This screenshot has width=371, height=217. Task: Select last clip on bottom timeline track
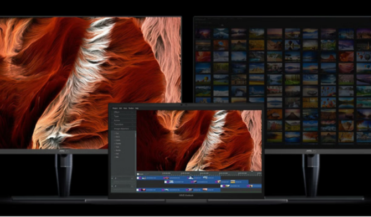click(212, 190)
